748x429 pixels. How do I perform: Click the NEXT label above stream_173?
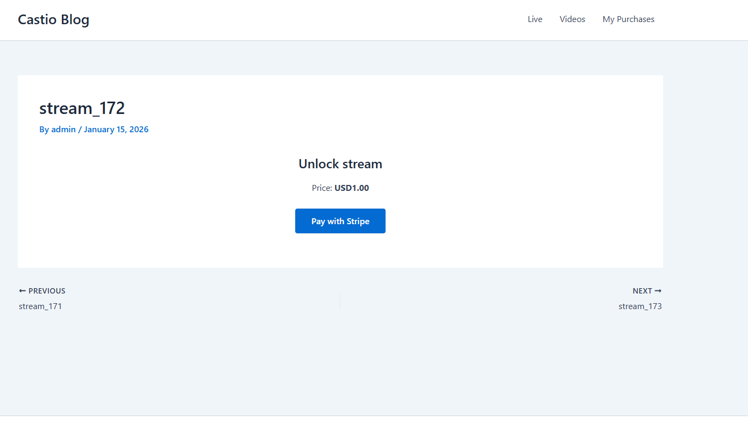point(643,290)
